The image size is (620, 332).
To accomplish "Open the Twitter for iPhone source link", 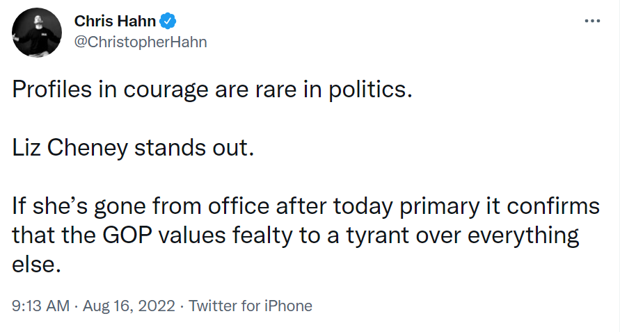I will [x=251, y=306].
